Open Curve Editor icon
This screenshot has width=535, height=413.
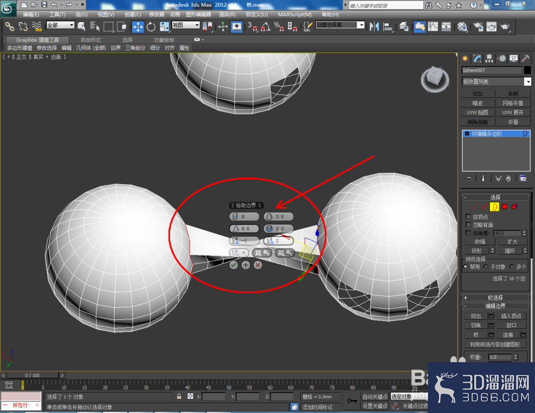(433, 26)
